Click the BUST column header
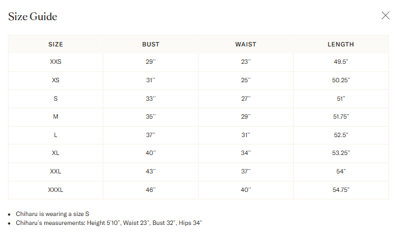Image resolution: width=395 pixels, height=235 pixels. (150, 44)
